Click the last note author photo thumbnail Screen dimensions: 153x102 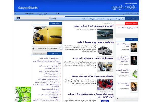(x=134, y=87)
